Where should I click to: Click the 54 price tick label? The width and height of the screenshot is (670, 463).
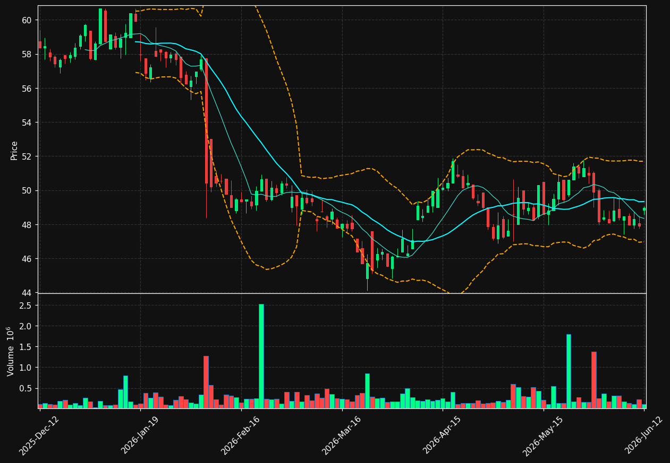click(27, 123)
